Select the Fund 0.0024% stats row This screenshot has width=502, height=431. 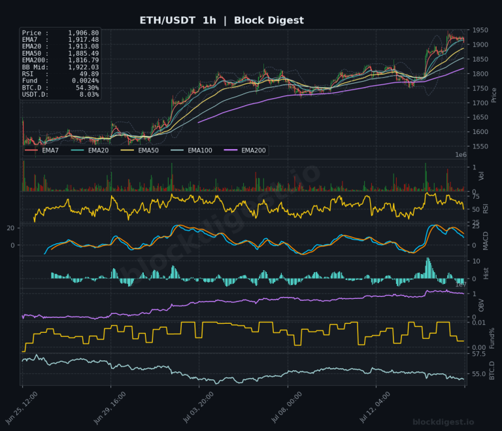(61, 80)
